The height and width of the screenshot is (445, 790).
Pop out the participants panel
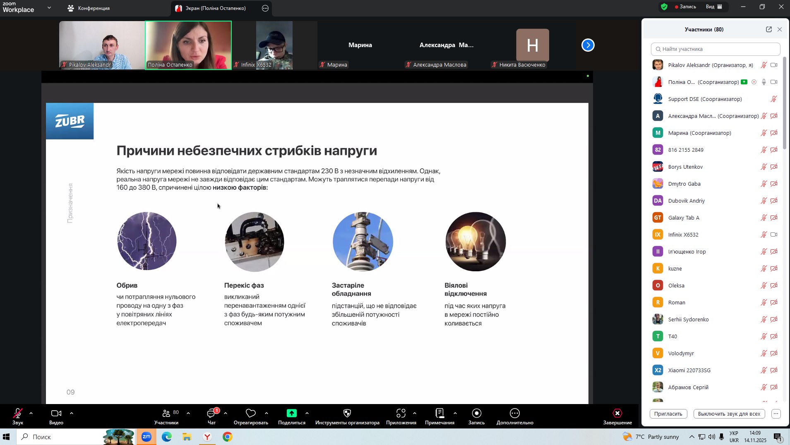pyautogui.click(x=768, y=29)
